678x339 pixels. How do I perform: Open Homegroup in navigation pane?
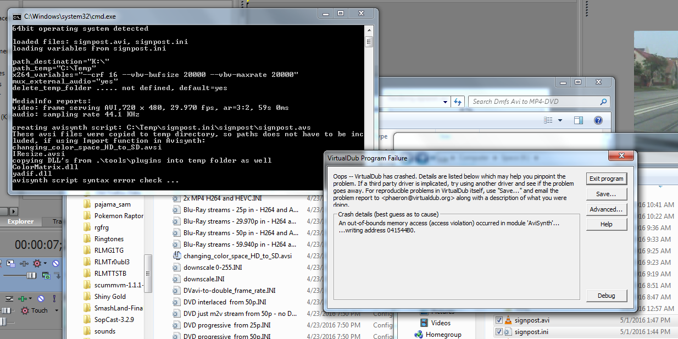(x=443, y=335)
